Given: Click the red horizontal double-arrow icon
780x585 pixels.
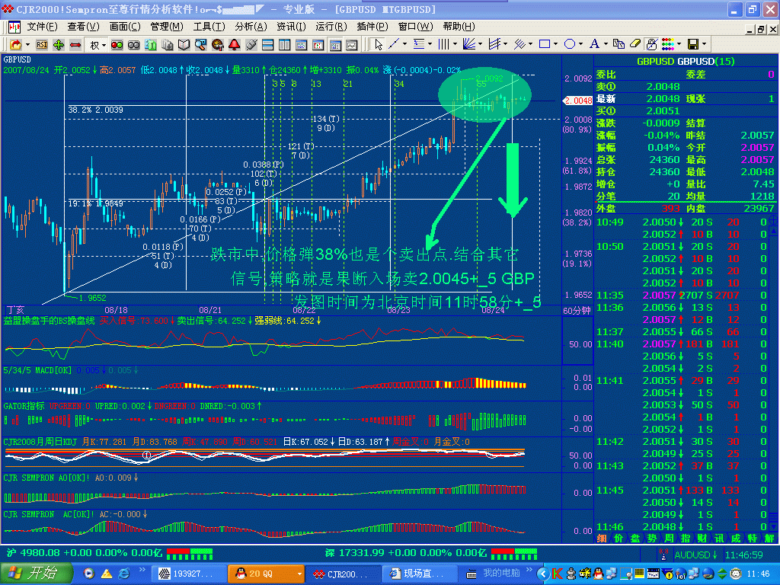Looking at the screenshot, I should [x=75, y=45].
